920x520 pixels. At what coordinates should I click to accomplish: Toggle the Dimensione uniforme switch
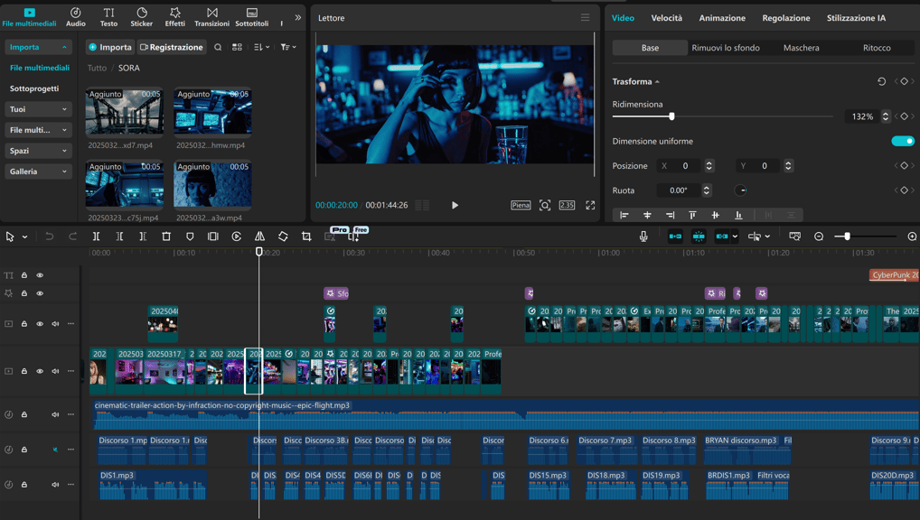(x=902, y=141)
